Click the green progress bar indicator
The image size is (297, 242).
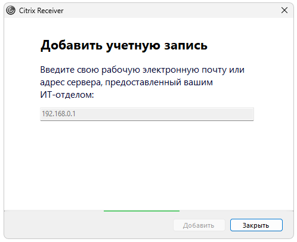[141, 211]
